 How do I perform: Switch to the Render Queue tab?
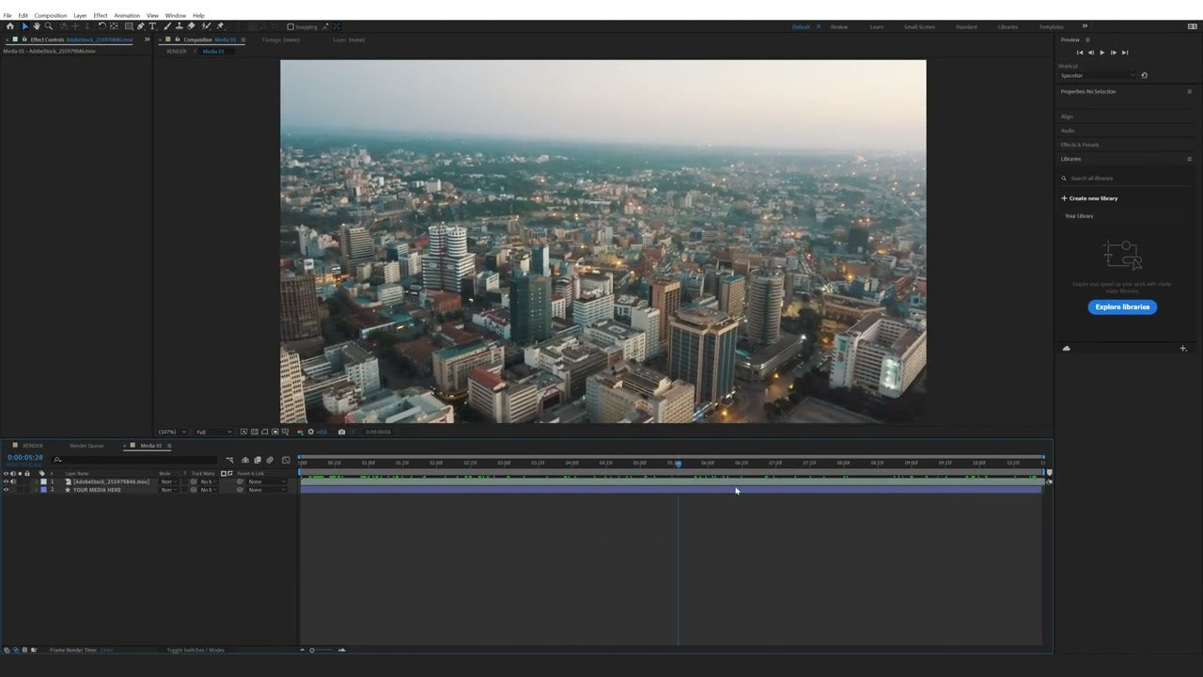point(86,445)
